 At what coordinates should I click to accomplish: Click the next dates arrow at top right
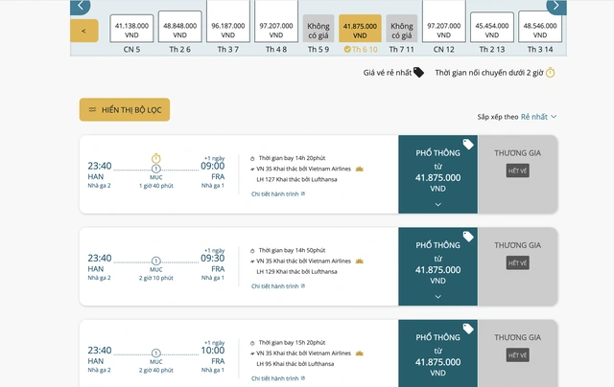click(x=555, y=6)
